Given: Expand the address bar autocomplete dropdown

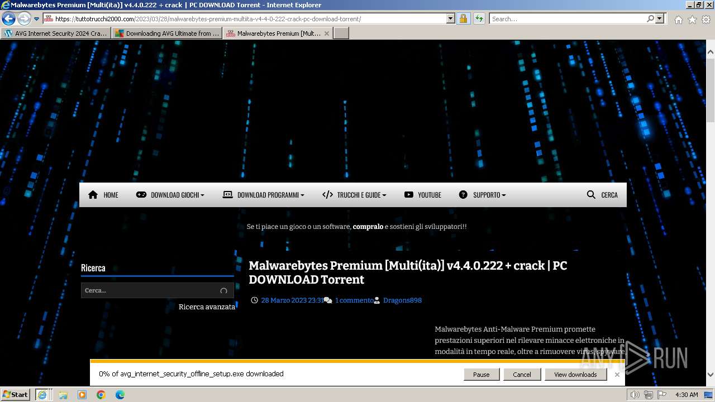Looking at the screenshot, I should coord(451,19).
